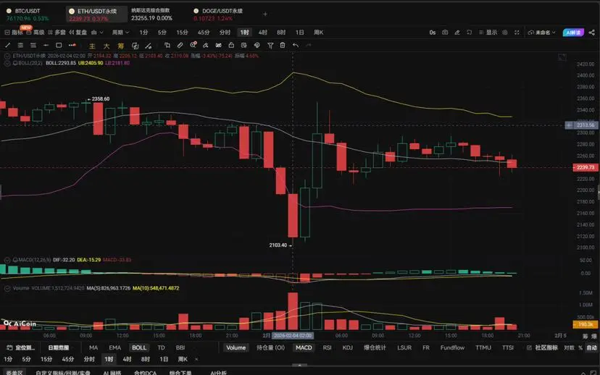Click the 定位到 locate button
Viewport: 600px width, 375px height.
tap(21, 347)
